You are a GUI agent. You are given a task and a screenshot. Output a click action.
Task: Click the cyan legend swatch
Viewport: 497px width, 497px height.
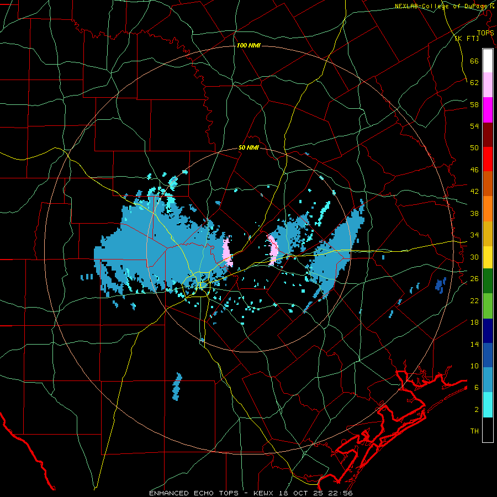(x=488, y=405)
